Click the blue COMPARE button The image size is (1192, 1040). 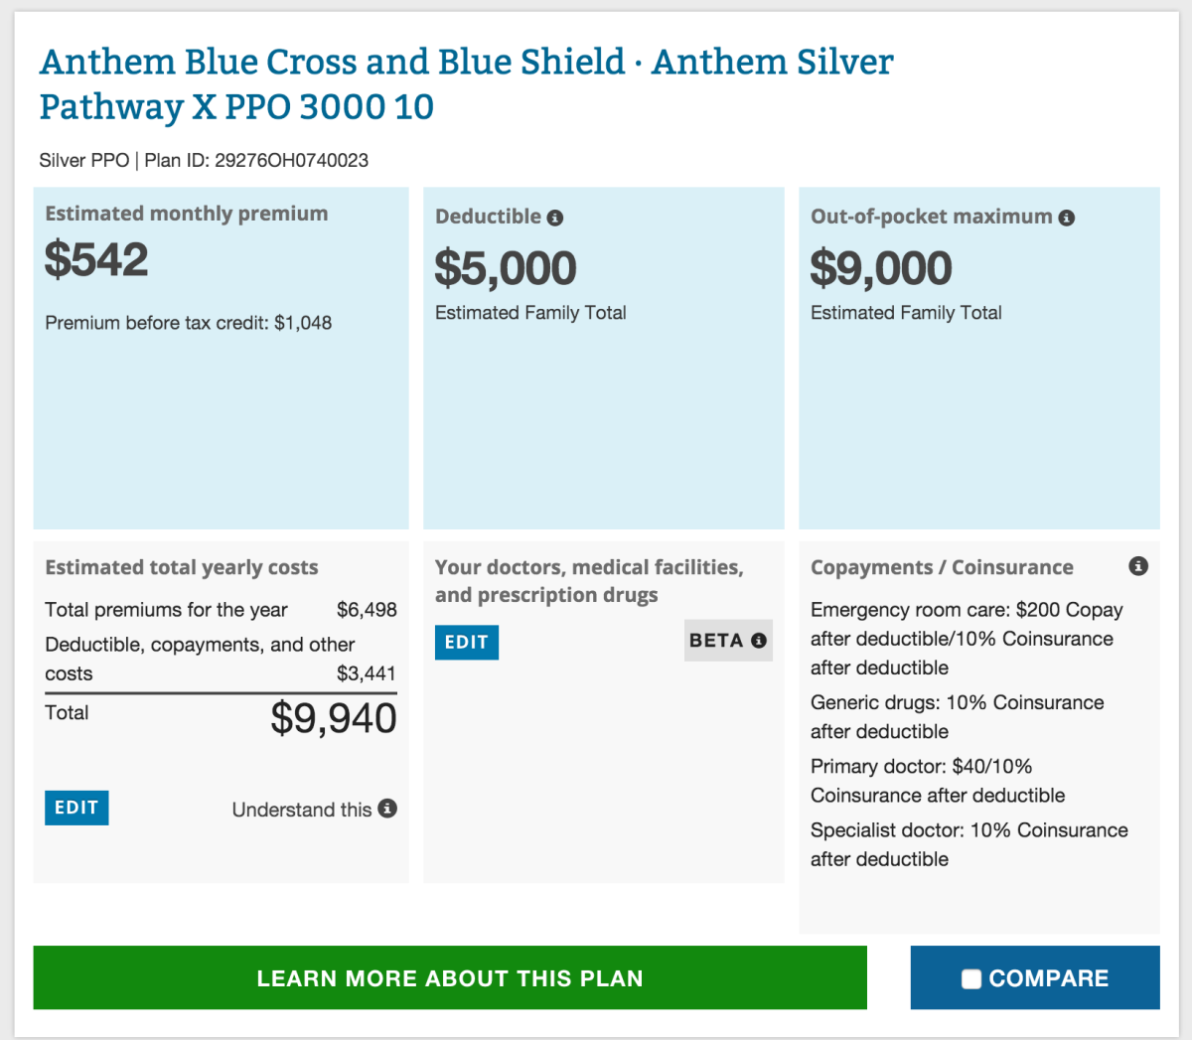(1035, 977)
